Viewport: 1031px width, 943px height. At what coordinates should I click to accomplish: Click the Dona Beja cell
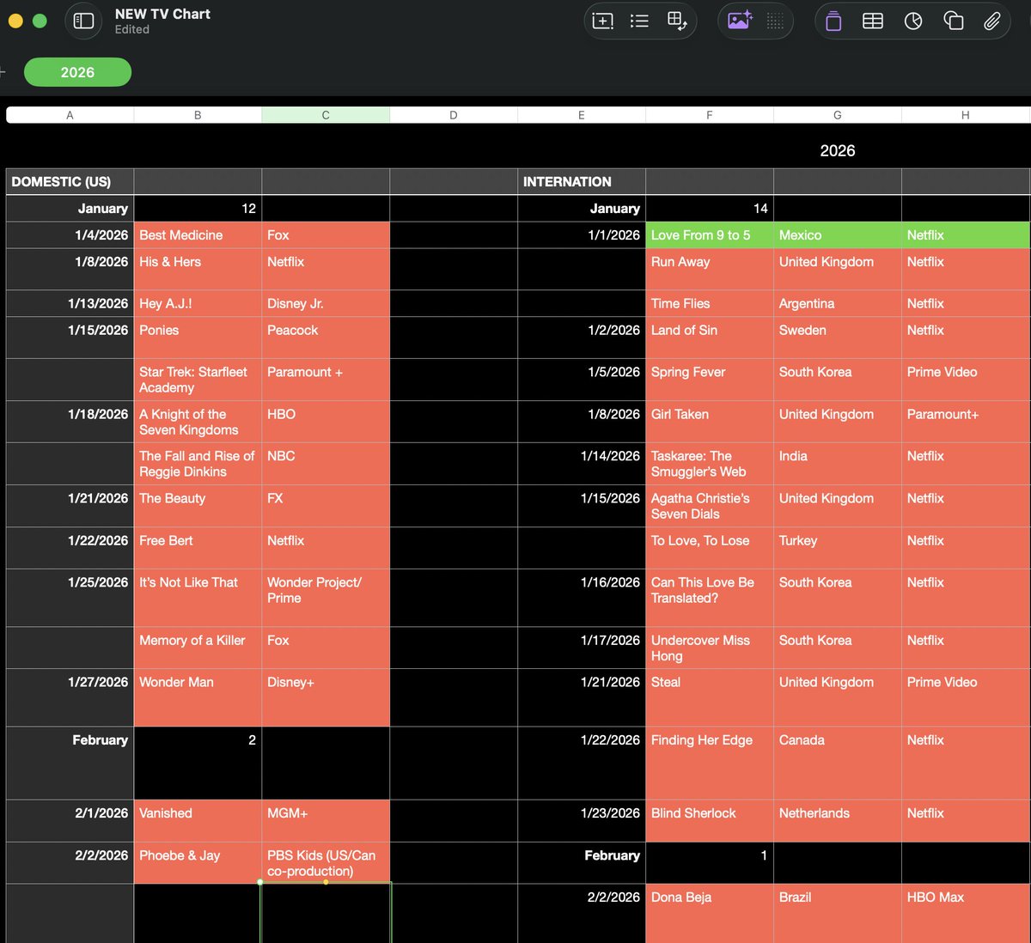[710, 913]
